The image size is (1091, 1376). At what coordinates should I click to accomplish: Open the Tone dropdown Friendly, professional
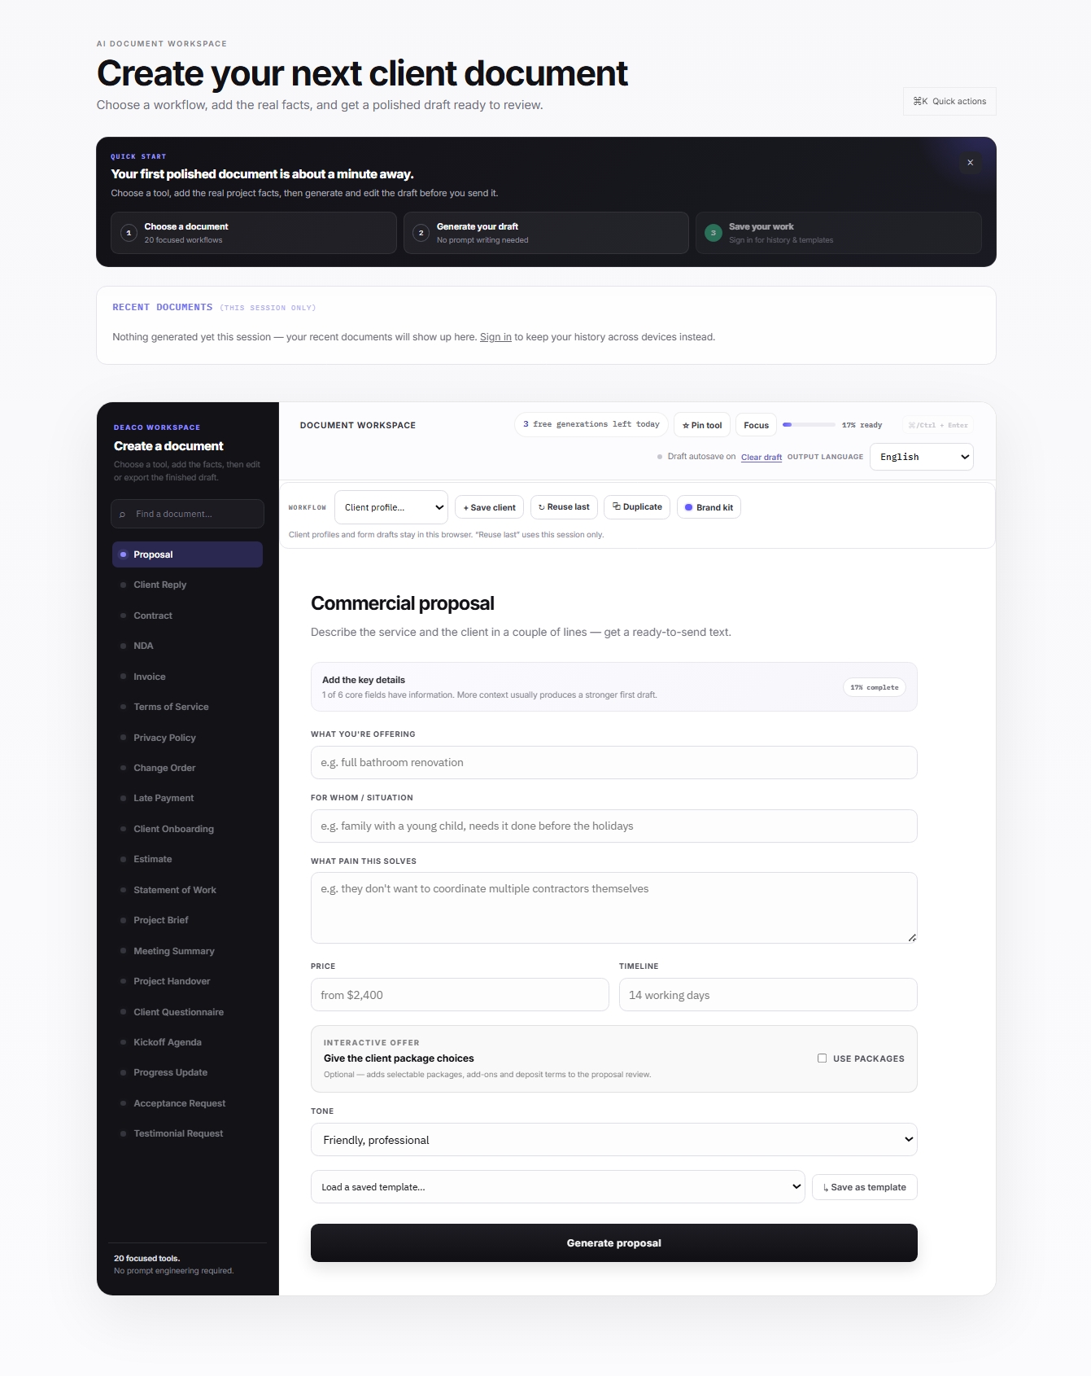tap(614, 1140)
